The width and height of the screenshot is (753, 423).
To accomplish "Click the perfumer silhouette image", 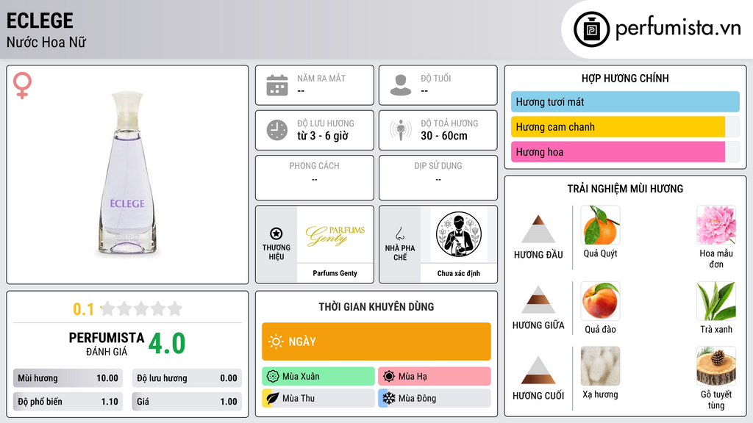I will click(459, 234).
